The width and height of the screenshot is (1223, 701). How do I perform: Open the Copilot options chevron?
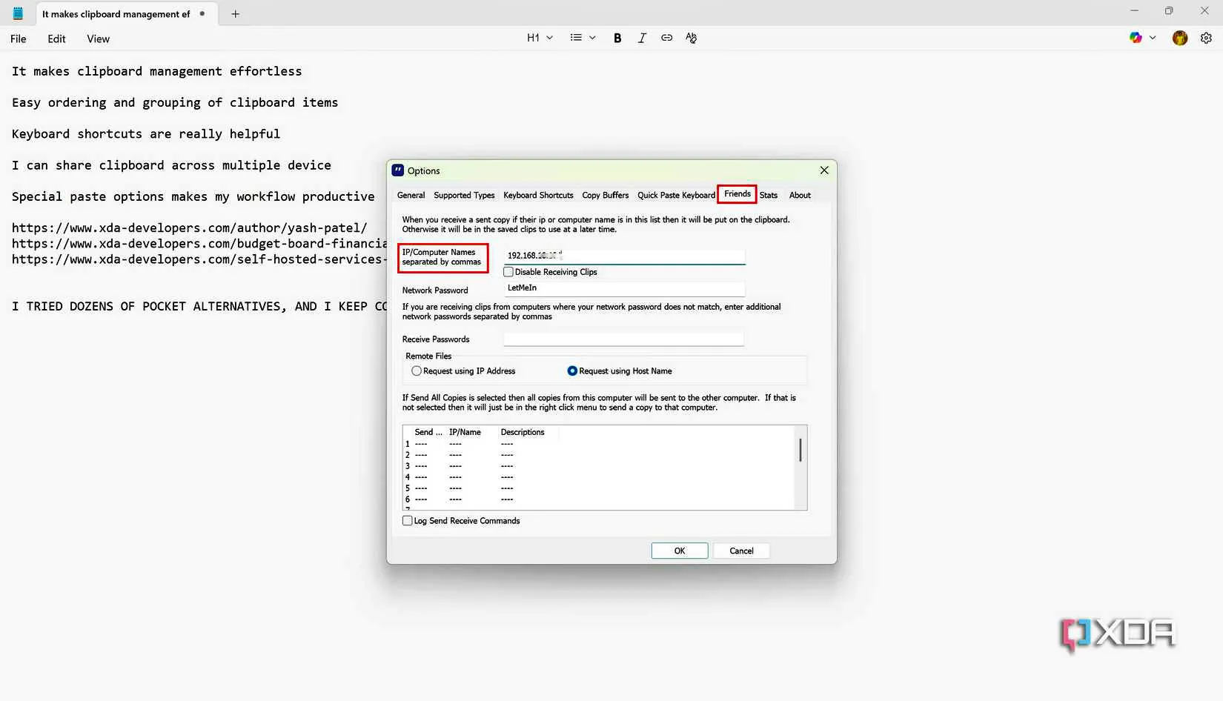(1152, 38)
